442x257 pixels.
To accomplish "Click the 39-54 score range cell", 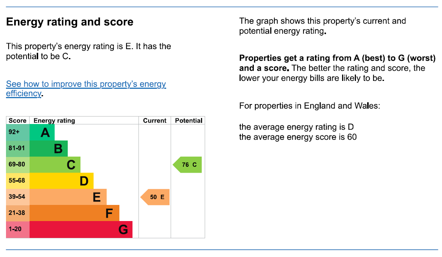I will pos(18,197).
